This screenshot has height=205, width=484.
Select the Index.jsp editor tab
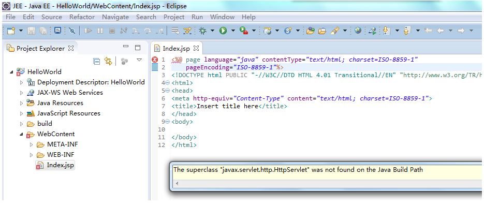pos(176,49)
